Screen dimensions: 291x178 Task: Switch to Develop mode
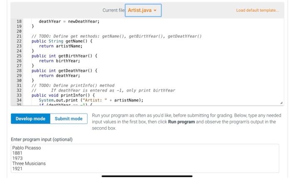(x=30, y=119)
